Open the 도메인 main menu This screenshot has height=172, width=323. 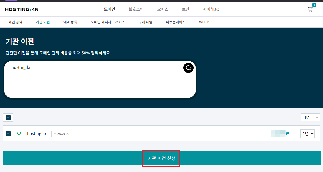pyautogui.click(x=110, y=9)
